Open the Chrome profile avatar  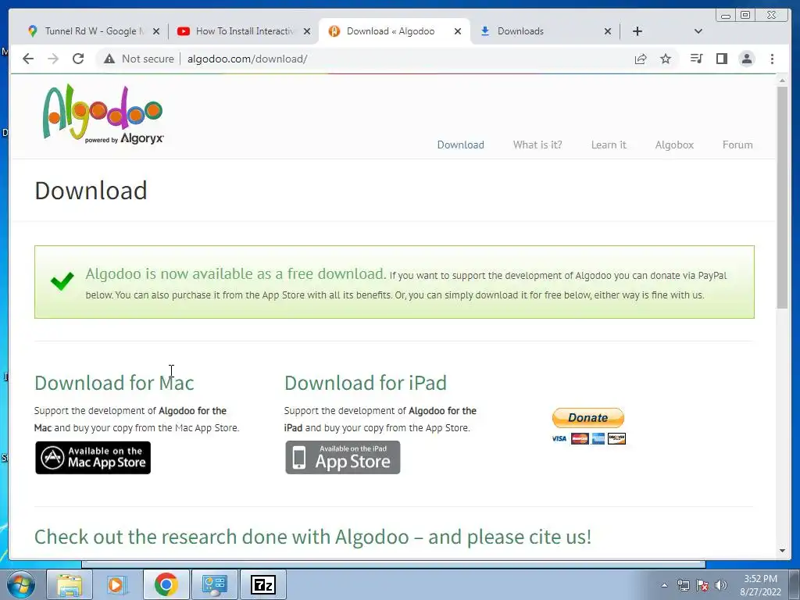tap(746, 59)
